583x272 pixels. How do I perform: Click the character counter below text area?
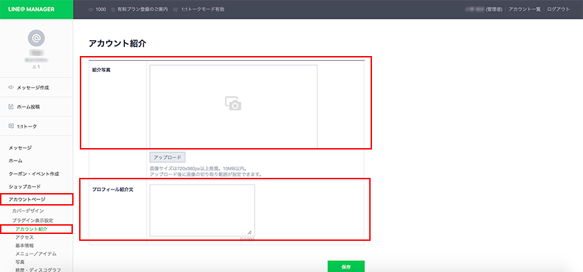(247, 239)
